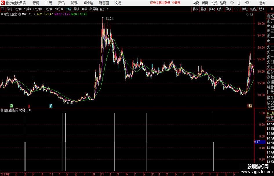
Task: Open the 版面 menu
Action: 205,3
